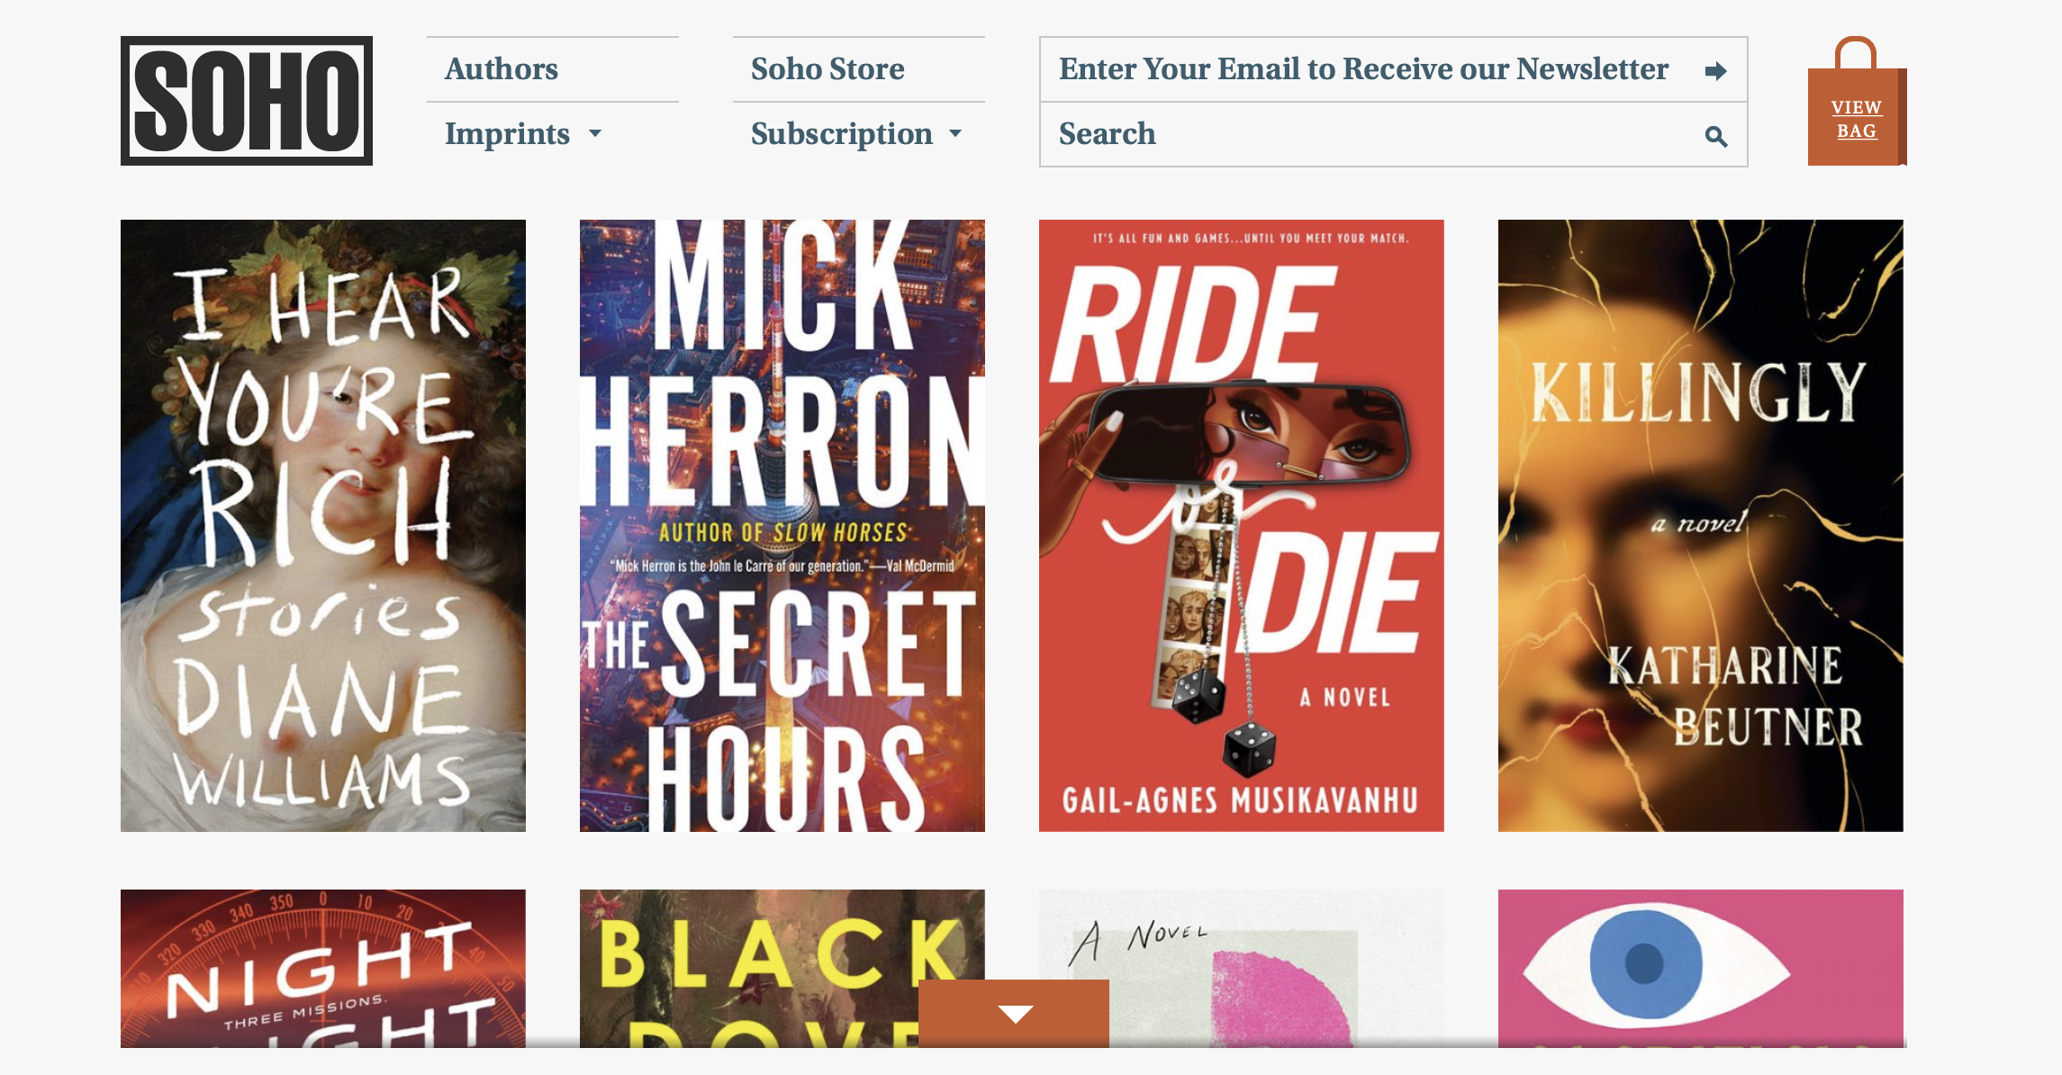The width and height of the screenshot is (2062, 1075).
Task: Select The Secret Hours book cover
Action: (x=782, y=526)
